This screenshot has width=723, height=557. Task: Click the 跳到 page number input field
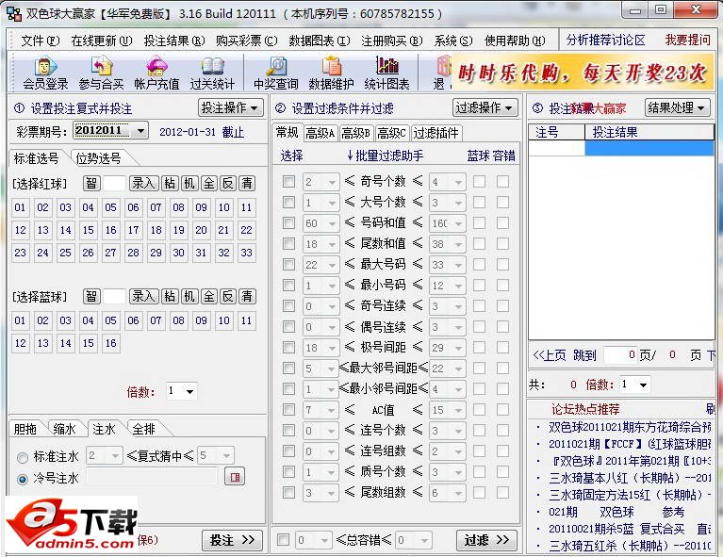click(619, 355)
